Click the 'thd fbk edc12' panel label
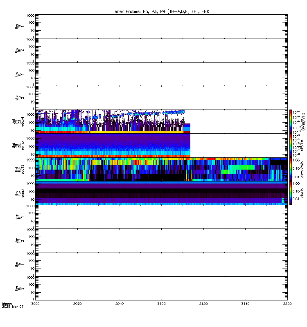The image size is (307, 327). tap(20, 169)
